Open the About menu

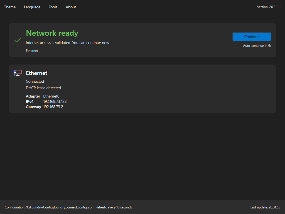click(x=71, y=7)
